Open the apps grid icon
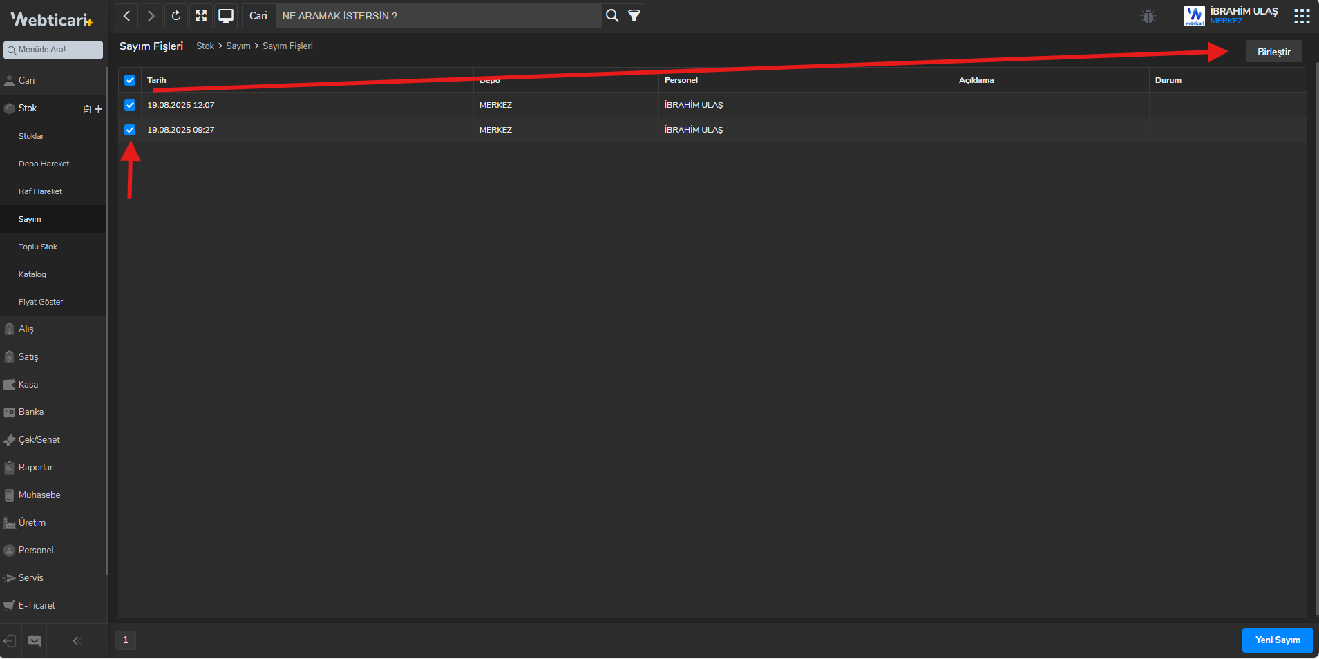The width and height of the screenshot is (1319, 659). coord(1302,17)
